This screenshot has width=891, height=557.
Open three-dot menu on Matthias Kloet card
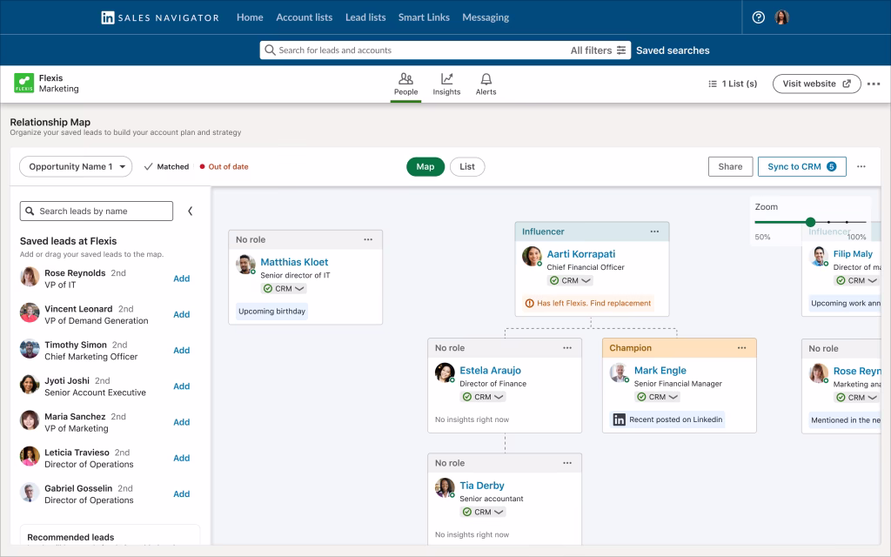368,239
